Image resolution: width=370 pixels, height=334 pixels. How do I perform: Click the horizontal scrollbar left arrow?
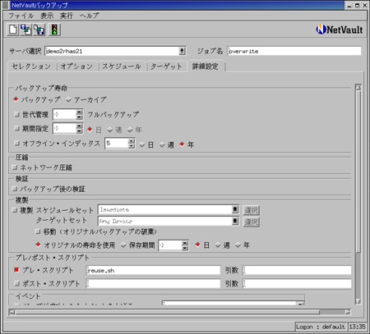12,312
